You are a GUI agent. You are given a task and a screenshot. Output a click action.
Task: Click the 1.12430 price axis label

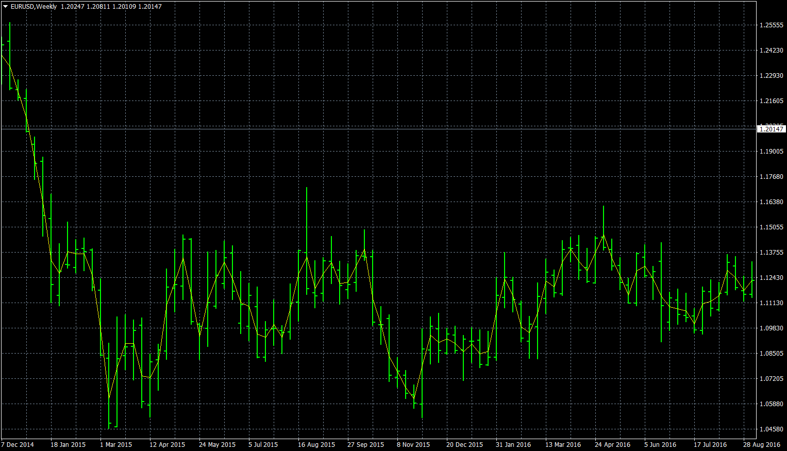pos(772,278)
